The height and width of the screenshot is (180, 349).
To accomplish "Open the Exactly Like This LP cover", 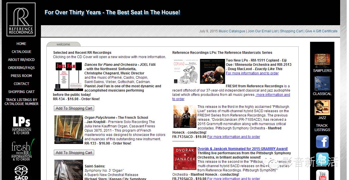I will [x=212, y=71].
